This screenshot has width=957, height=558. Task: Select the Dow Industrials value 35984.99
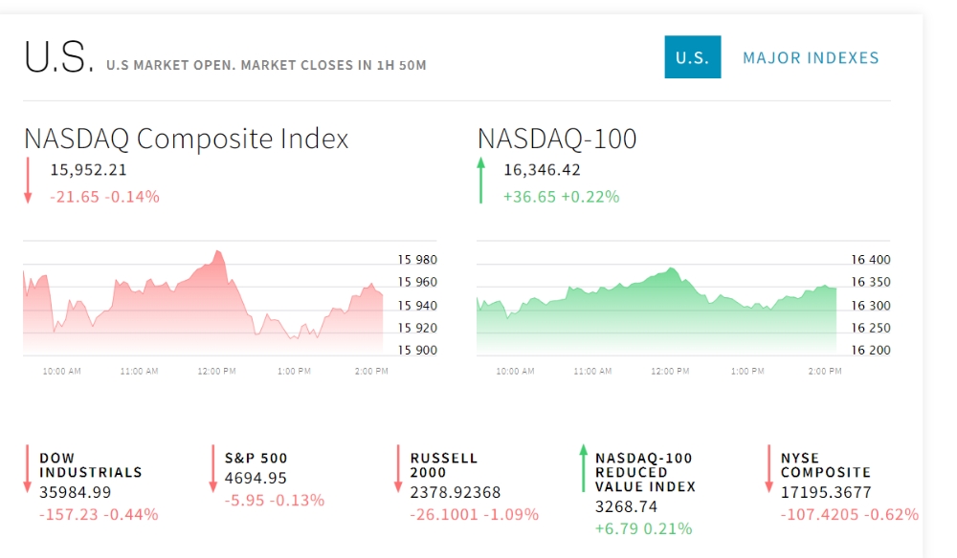click(75, 492)
